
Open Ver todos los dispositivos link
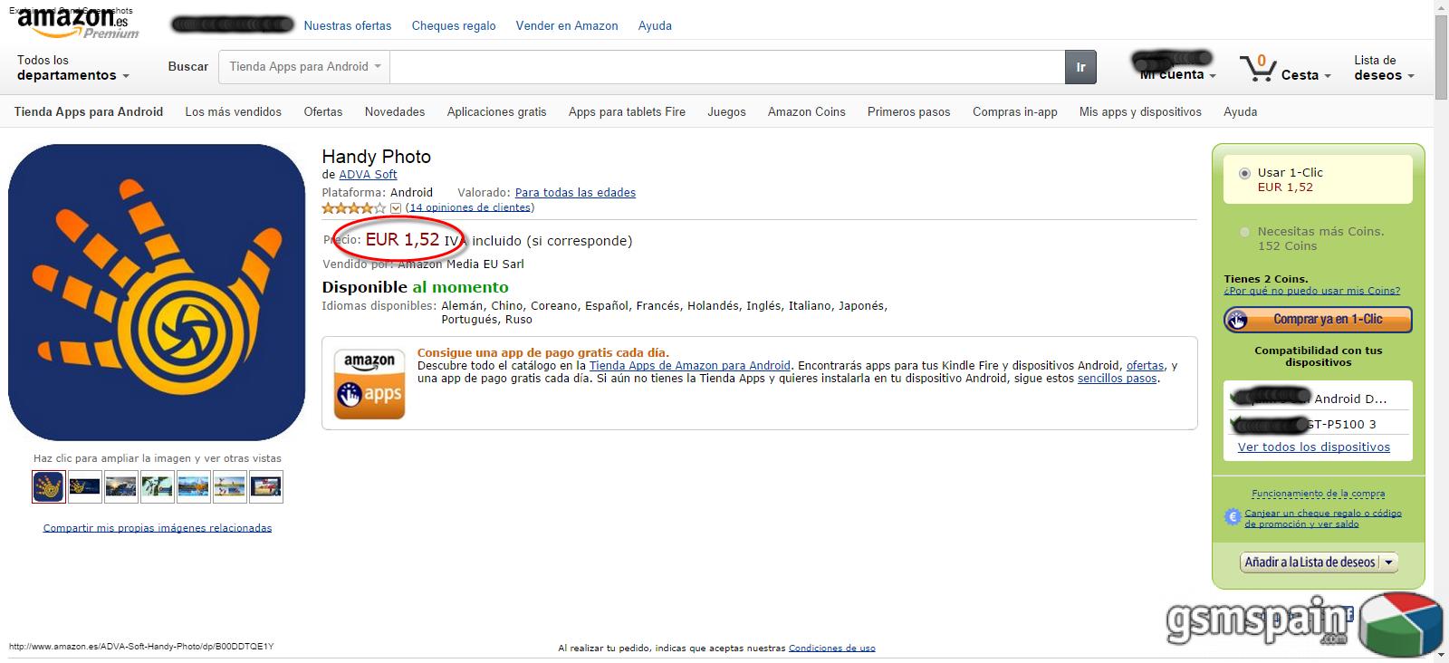(x=1314, y=447)
